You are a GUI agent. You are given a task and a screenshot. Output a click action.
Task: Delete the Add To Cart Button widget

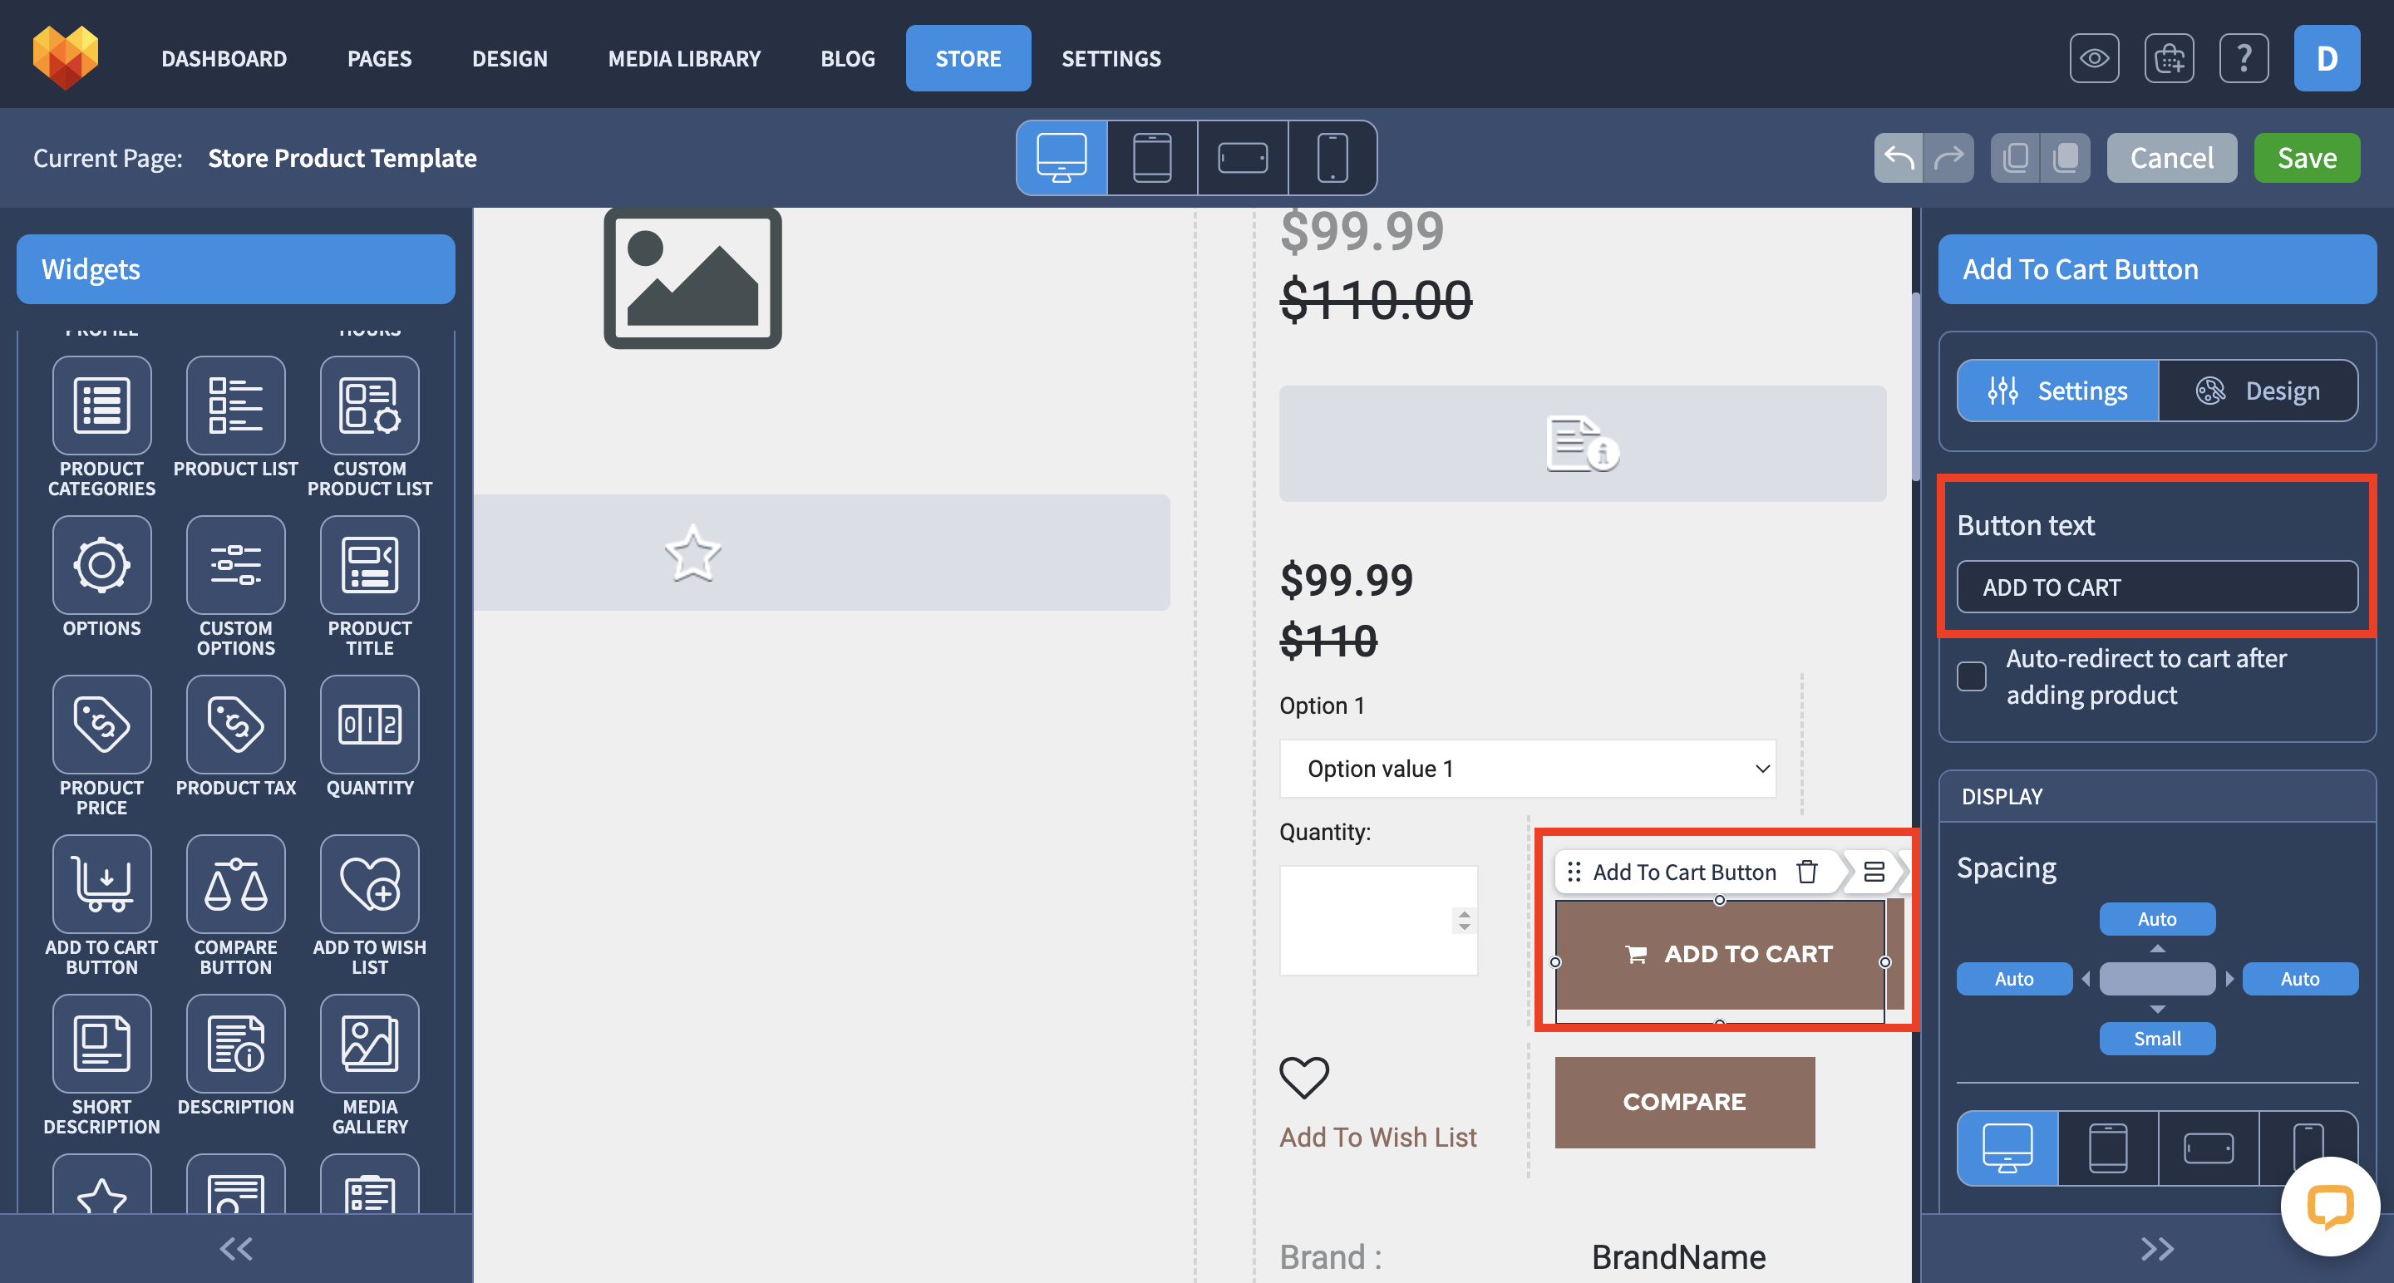click(x=1806, y=872)
